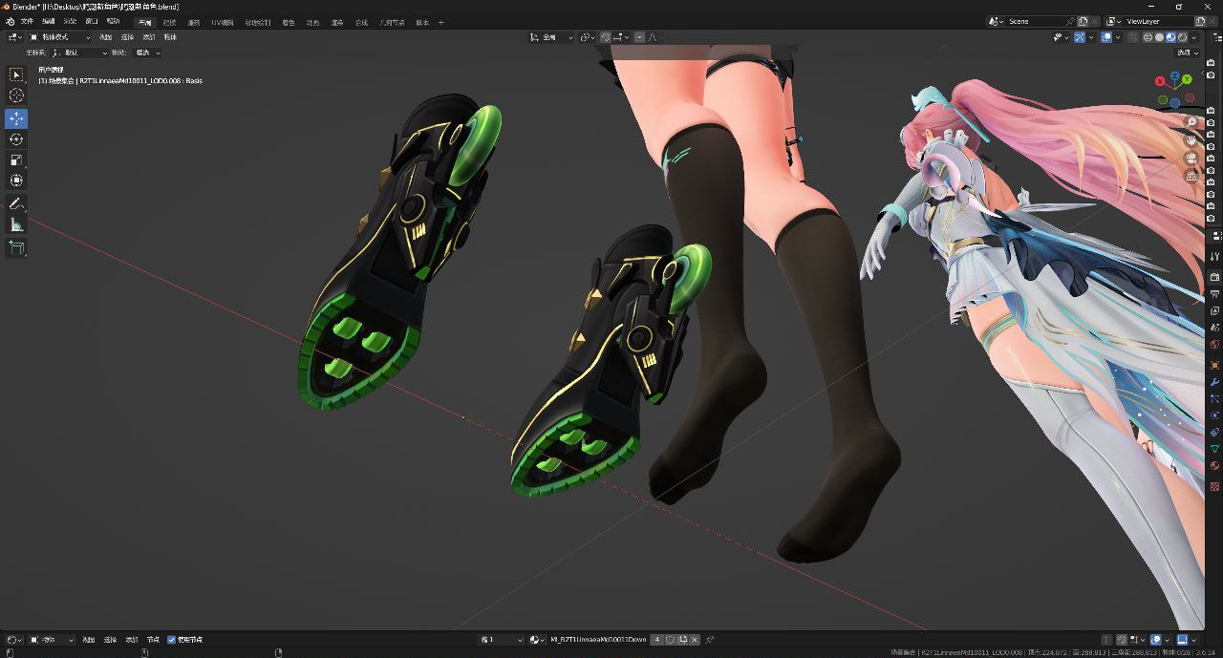Viewport: 1223px width, 658px height.
Task: Click the new scene icon beside Scene
Action: pyautogui.click(x=1083, y=21)
